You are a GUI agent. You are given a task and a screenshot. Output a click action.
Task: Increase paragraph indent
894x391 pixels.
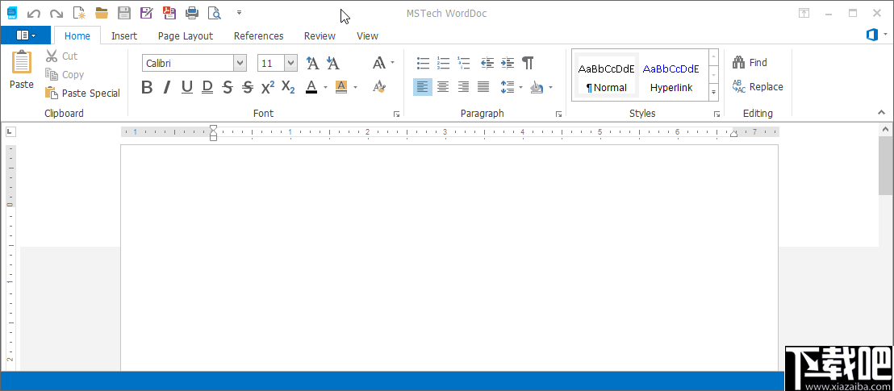point(508,63)
